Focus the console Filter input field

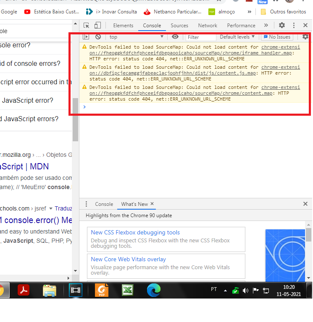(x=201, y=37)
